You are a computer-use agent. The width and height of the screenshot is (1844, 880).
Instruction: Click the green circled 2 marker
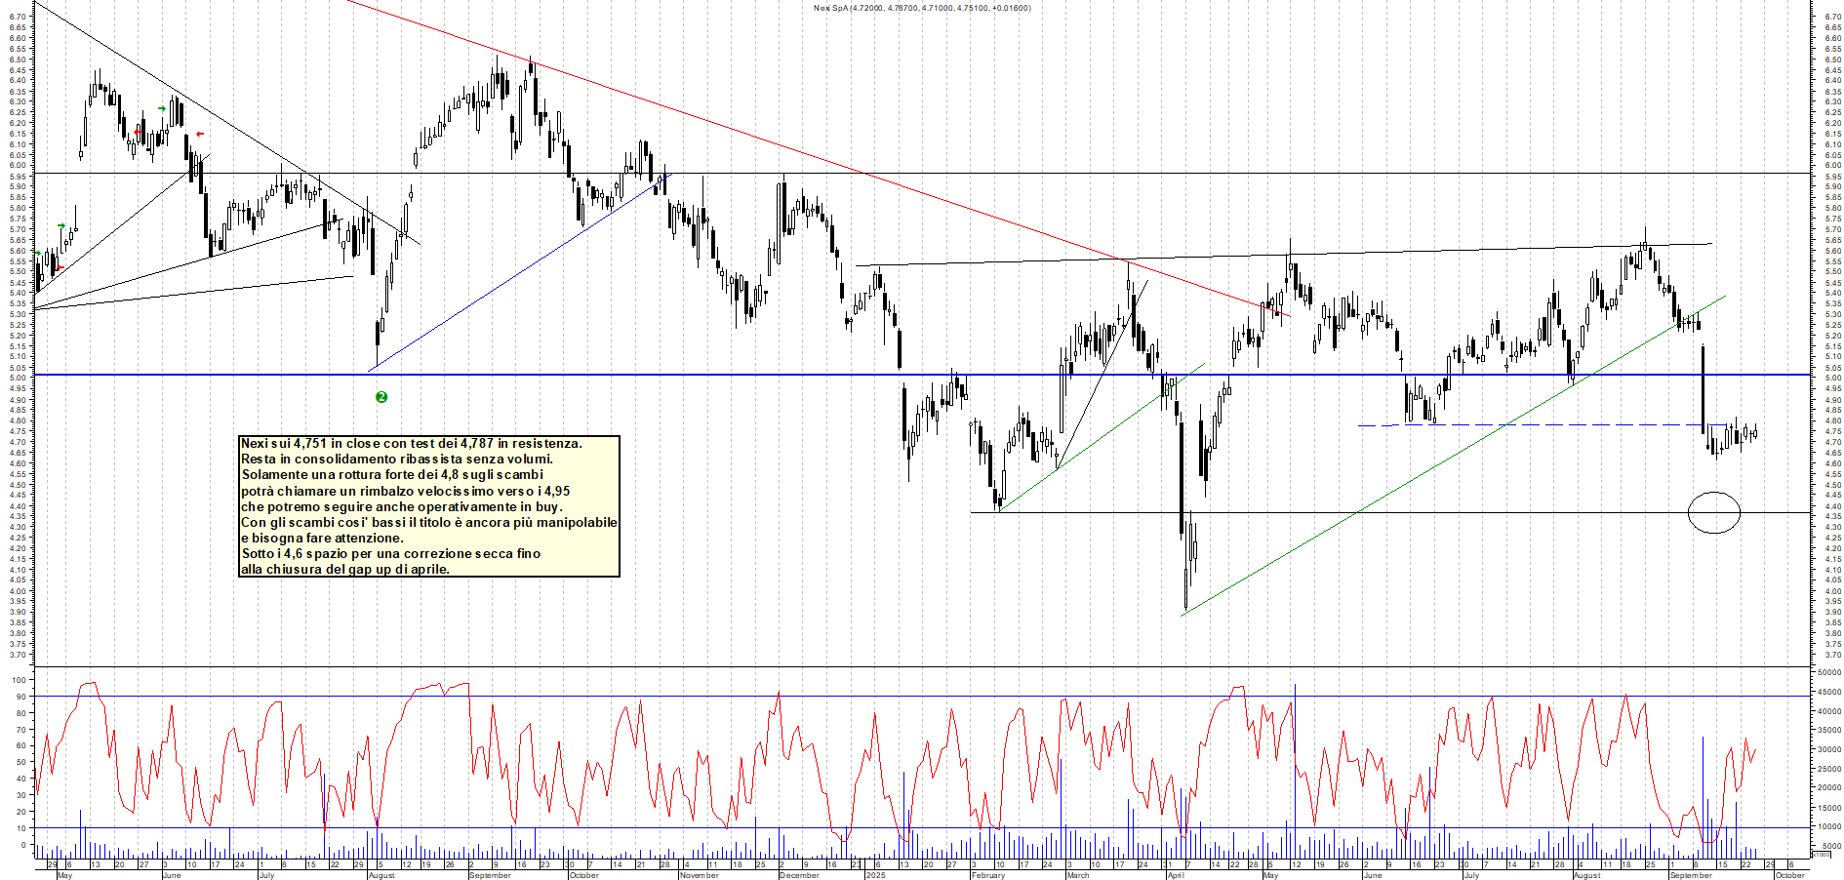tap(381, 397)
